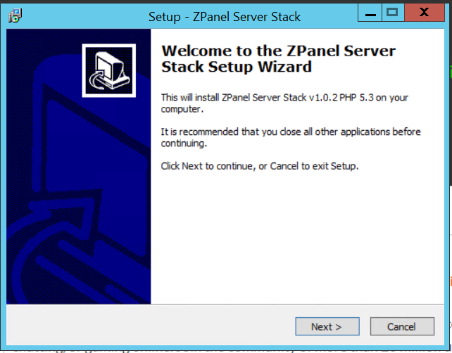Click the word 'computer.' under the install line

click(x=182, y=109)
